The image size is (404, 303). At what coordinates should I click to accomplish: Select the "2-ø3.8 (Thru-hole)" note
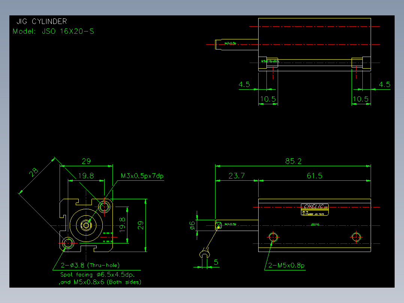click(90, 265)
